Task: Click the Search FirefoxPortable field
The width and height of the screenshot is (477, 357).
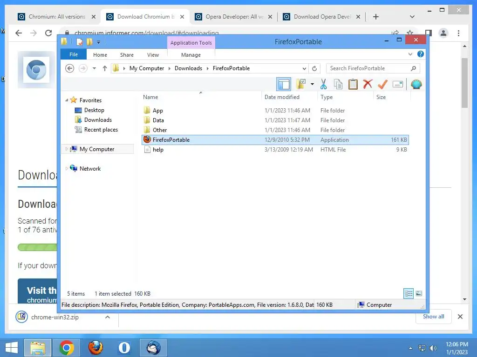Action: [x=373, y=68]
